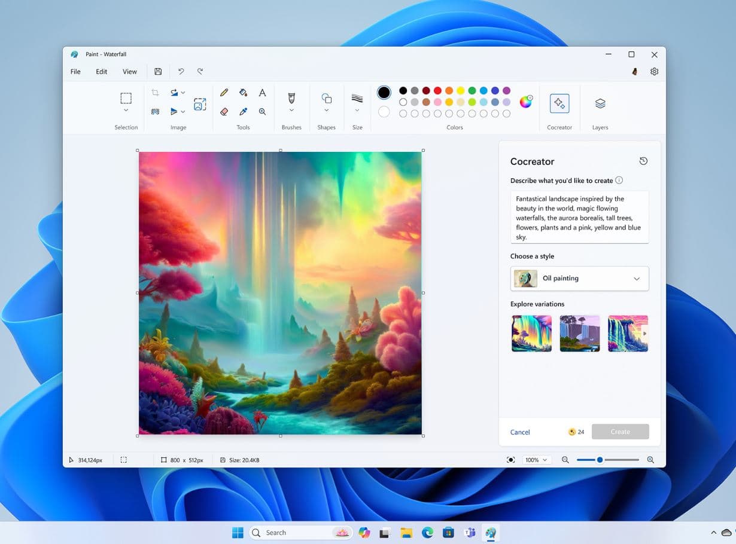This screenshot has height=544, width=736.
Task: Toggle the Layers panel
Action: point(600,103)
